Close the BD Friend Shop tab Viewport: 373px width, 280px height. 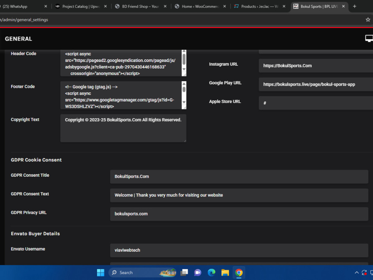165,6
